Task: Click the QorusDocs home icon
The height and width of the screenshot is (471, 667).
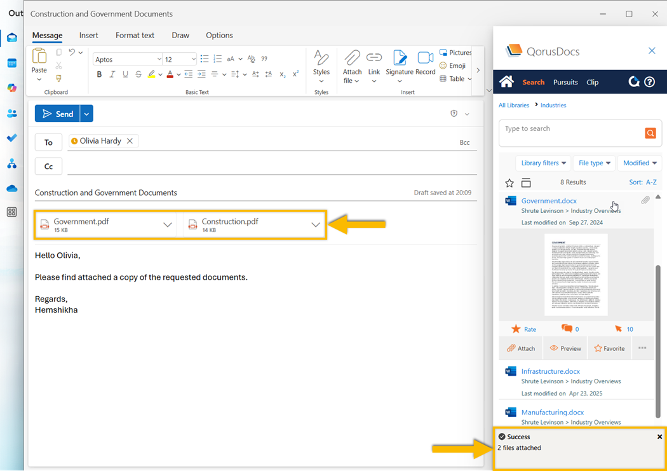Action: coord(506,82)
